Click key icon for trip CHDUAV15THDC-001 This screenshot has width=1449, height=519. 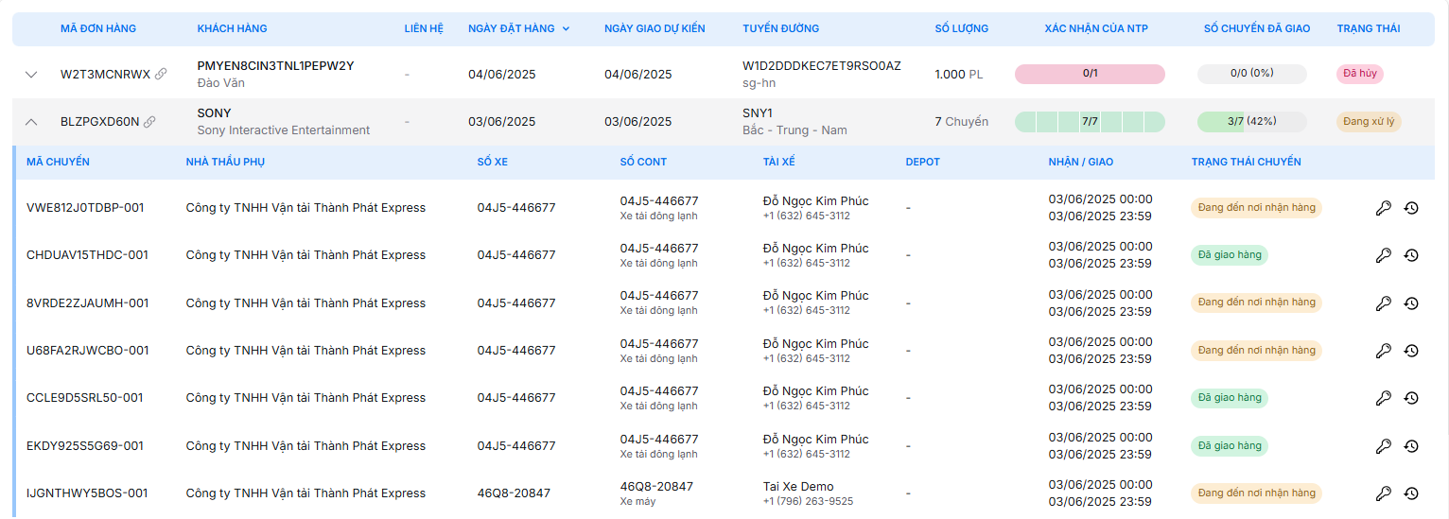coord(1383,255)
